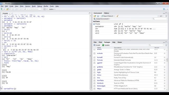The image size is (169, 95).
Task: Click the Go to file/function field
Action: [32, 9]
